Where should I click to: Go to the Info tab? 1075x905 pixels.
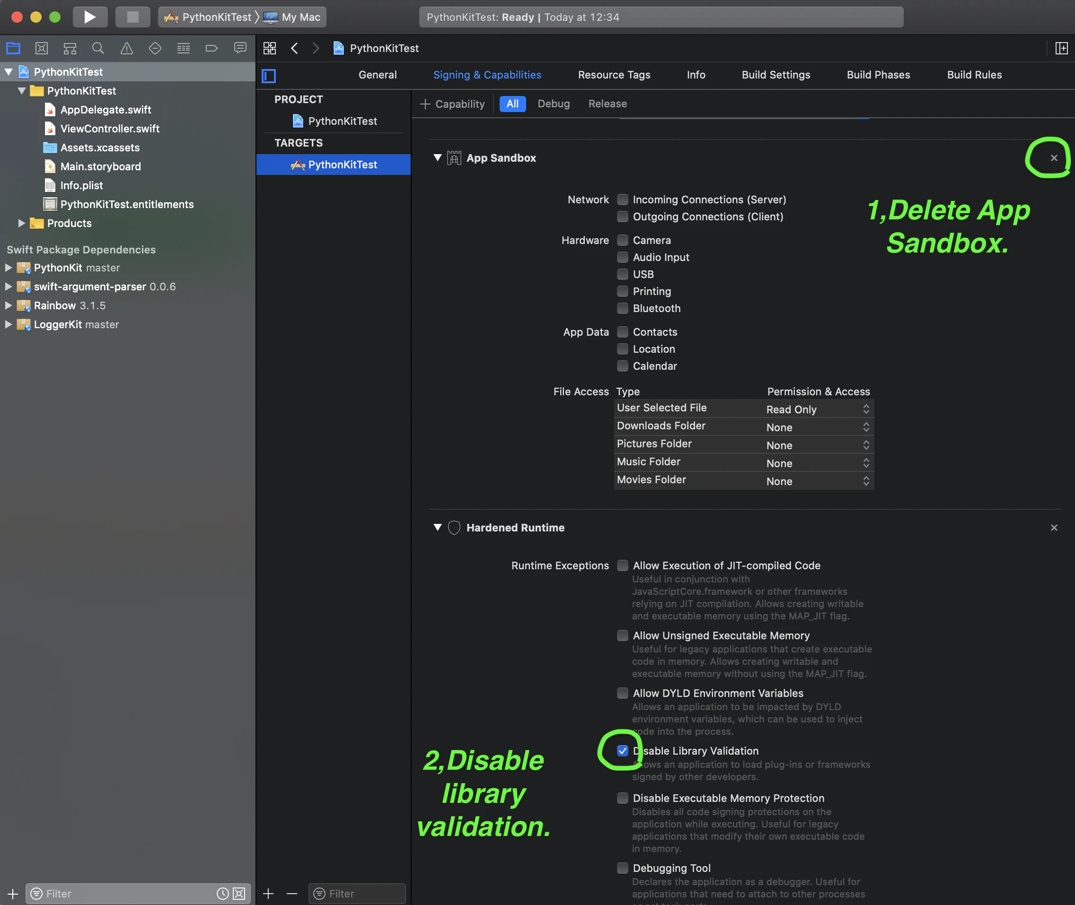click(696, 75)
